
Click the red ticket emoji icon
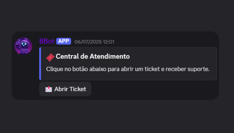[x=50, y=57]
